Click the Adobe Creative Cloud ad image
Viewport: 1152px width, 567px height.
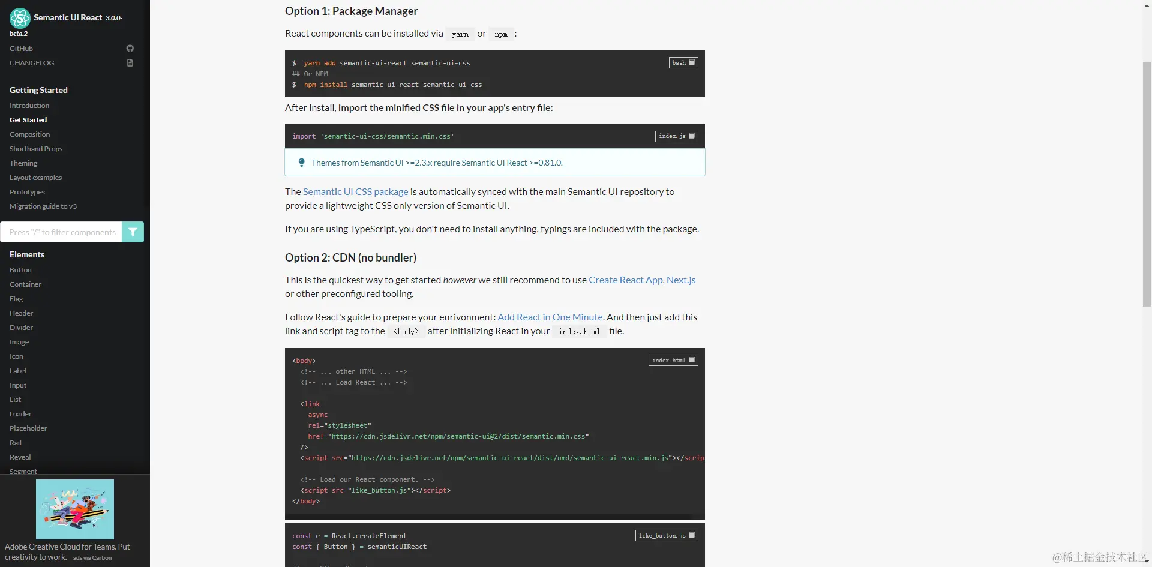(x=75, y=509)
